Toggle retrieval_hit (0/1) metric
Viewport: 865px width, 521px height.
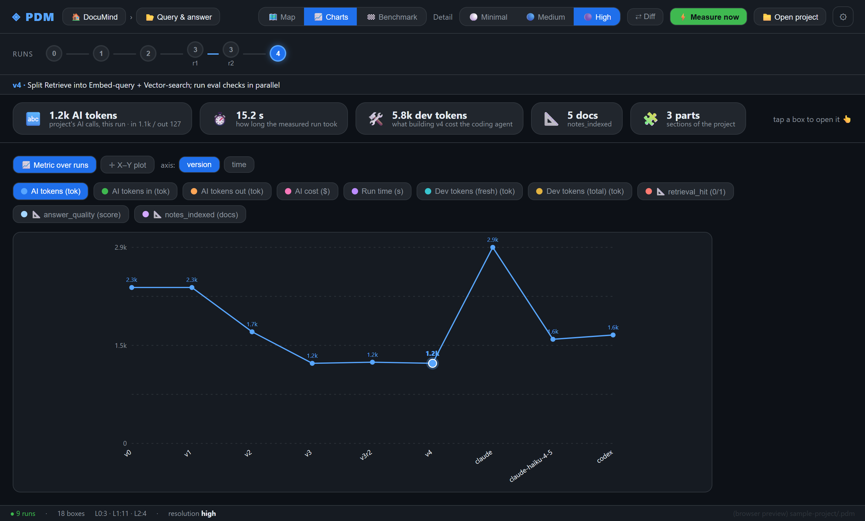pos(685,192)
